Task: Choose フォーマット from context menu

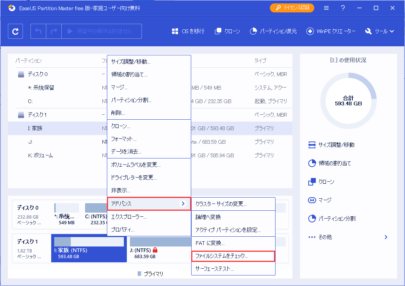Action: pyautogui.click(x=124, y=139)
